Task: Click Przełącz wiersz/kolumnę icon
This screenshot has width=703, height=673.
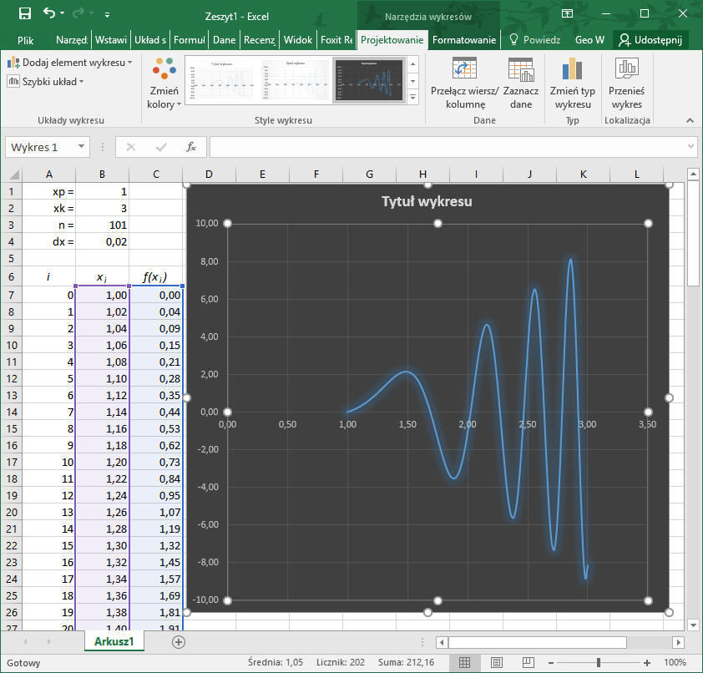Action: coord(463,69)
